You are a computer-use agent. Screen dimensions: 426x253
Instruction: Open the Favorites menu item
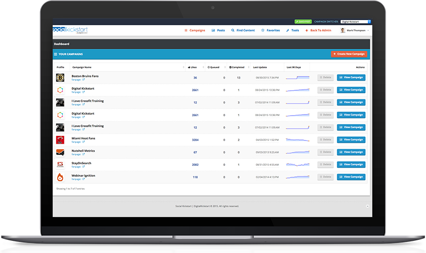270,30
